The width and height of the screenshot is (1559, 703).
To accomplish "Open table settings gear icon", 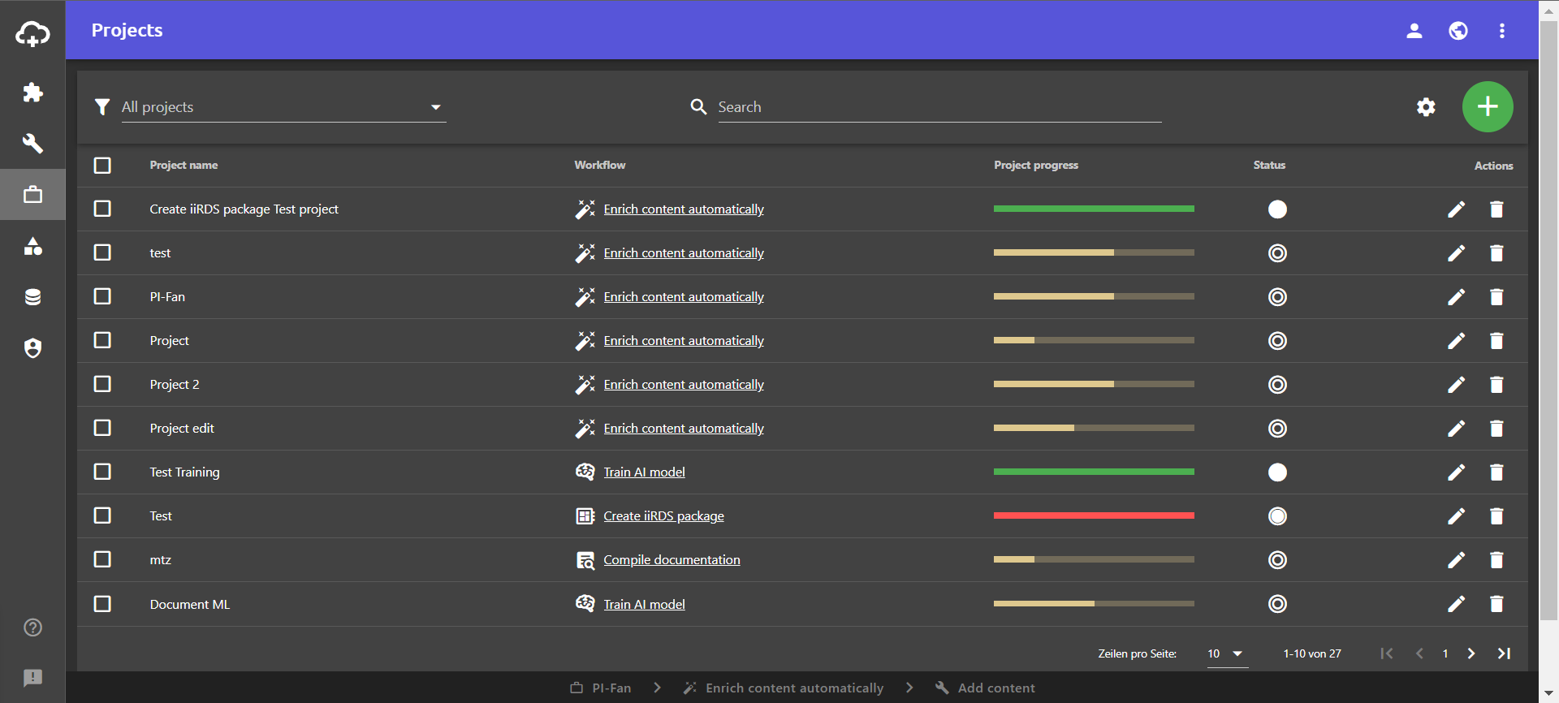I will 1426,107.
